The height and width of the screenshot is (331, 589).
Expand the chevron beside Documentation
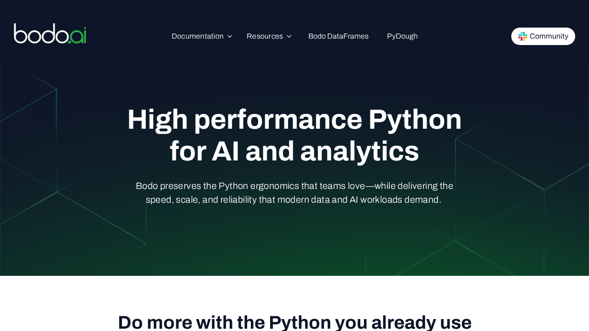pyautogui.click(x=230, y=36)
